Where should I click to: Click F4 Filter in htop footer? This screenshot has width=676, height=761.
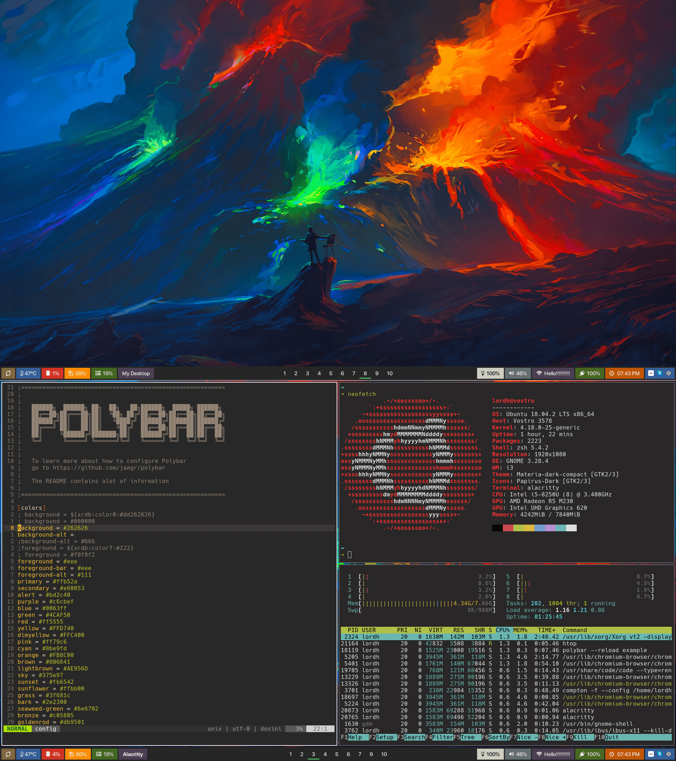pyautogui.click(x=443, y=737)
